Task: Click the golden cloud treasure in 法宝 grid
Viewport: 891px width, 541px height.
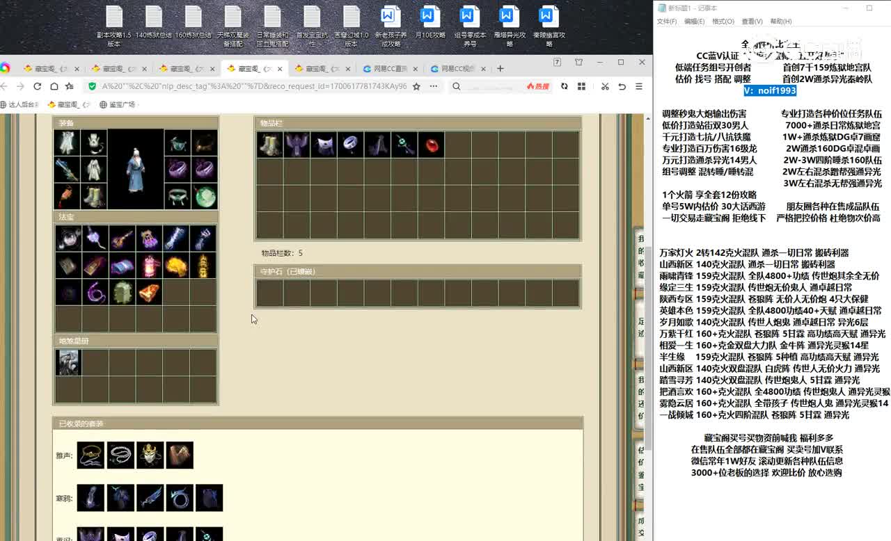Action: 176,265
